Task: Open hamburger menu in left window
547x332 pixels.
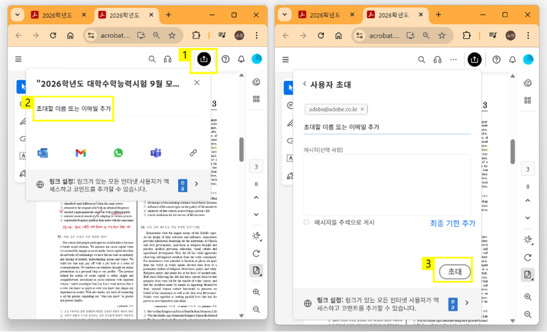Action: [18, 59]
